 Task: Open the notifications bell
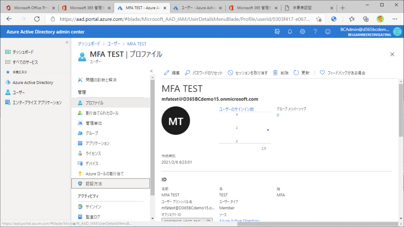point(290,32)
